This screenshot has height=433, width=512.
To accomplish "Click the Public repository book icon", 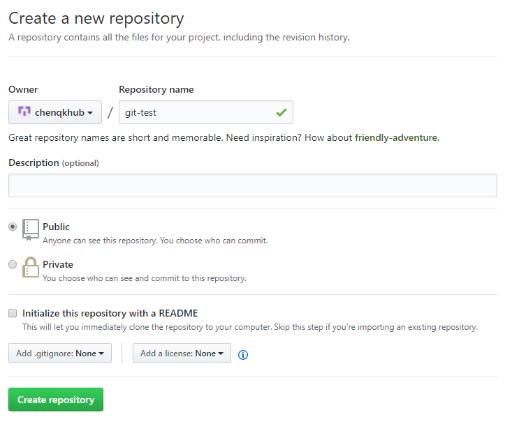I will click(30, 230).
